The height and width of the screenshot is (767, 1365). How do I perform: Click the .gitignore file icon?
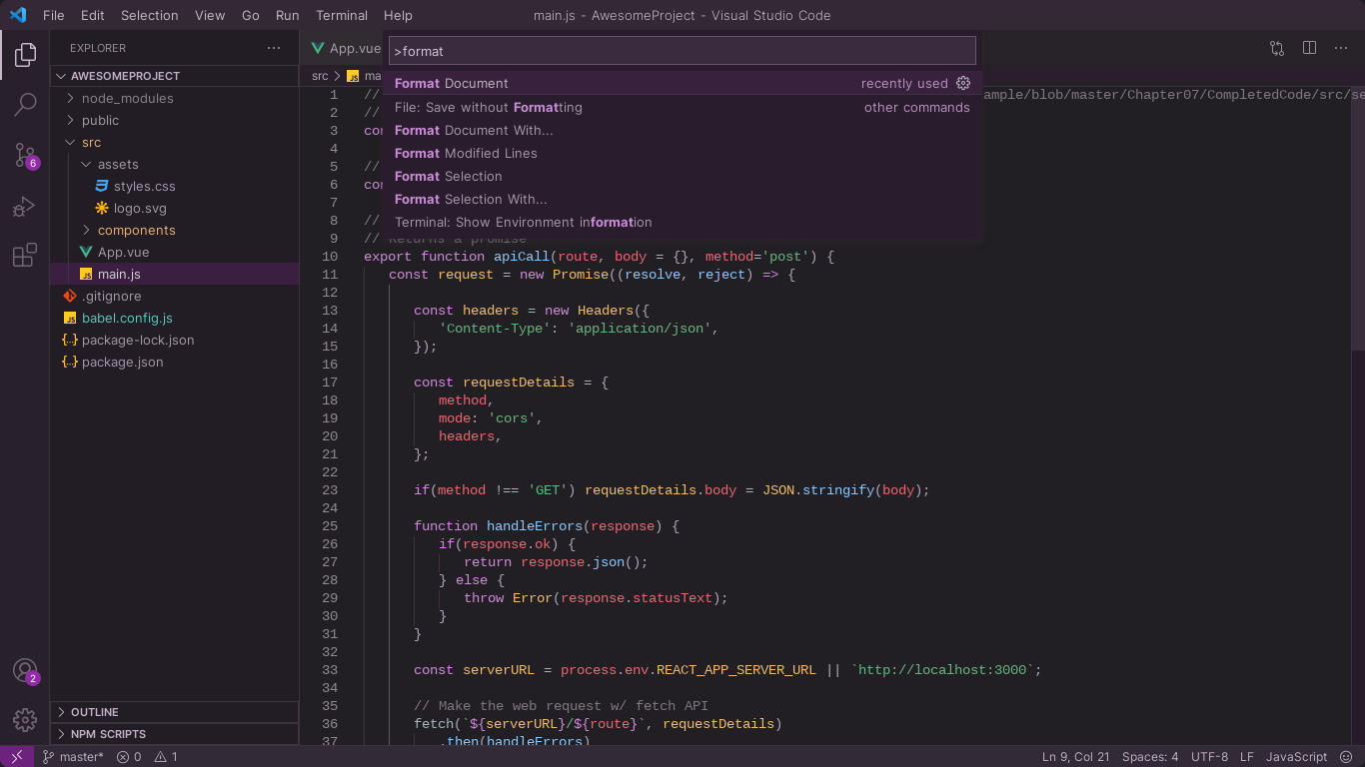pyautogui.click(x=70, y=296)
